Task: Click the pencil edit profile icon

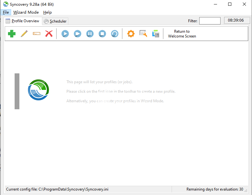Action: click(x=24, y=34)
